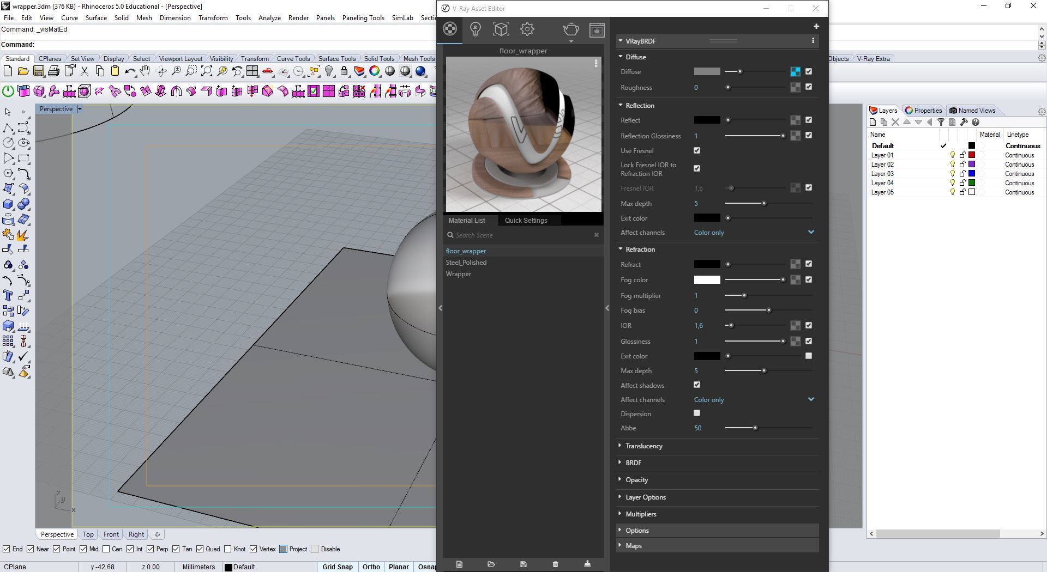Click Rhino's Save file toolbar icon
1047x572 pixels.
[38, 71]
